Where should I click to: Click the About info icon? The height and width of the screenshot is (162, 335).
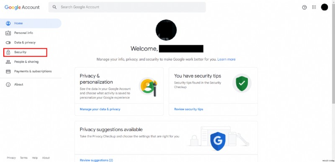point(8,84)
